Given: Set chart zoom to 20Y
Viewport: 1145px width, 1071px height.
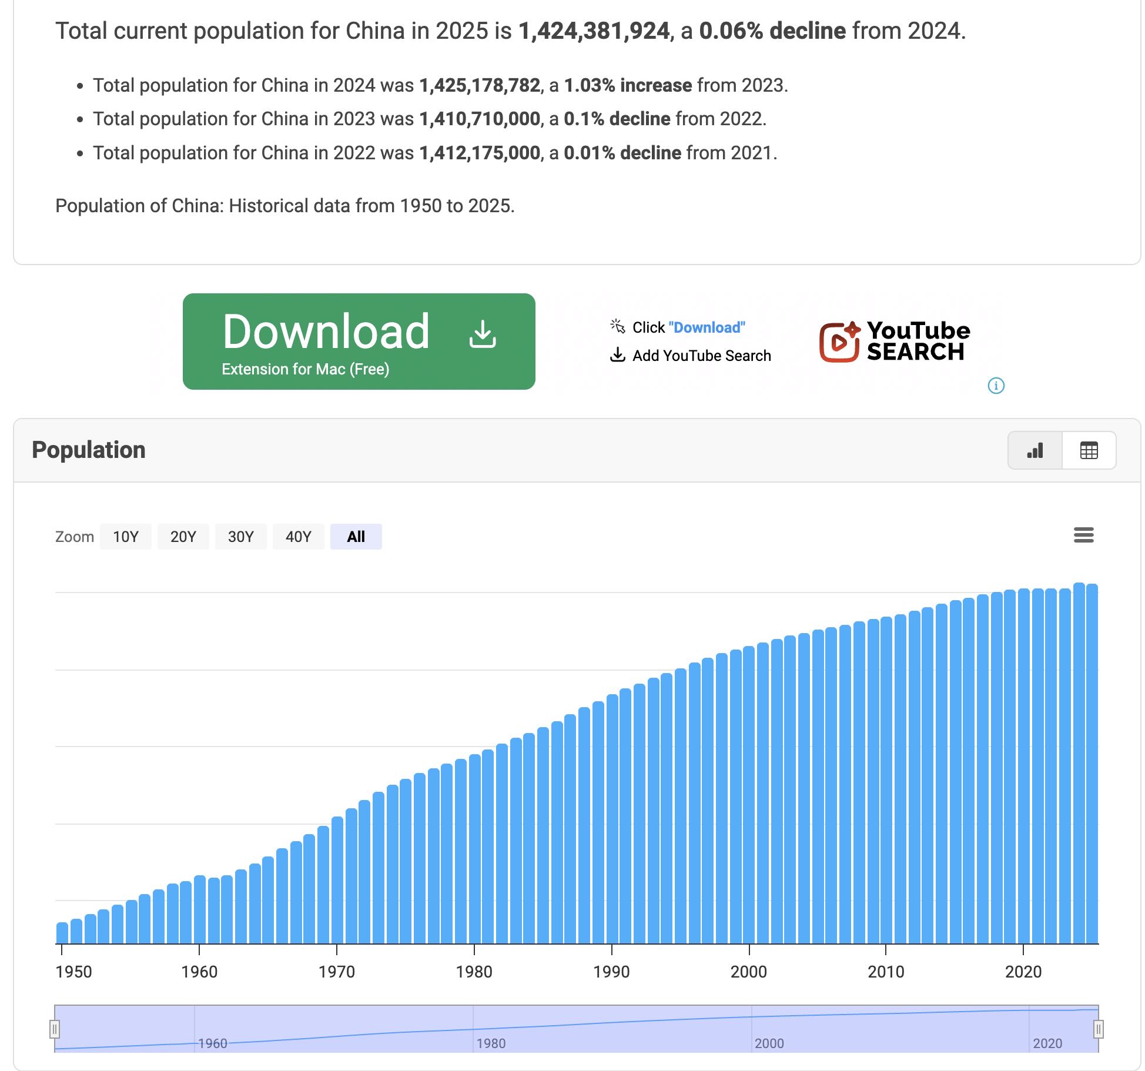Looking at the screenshot, I should pos(183,537).
